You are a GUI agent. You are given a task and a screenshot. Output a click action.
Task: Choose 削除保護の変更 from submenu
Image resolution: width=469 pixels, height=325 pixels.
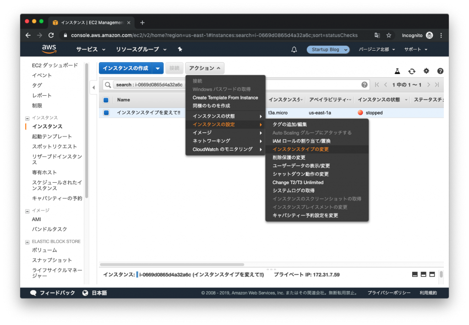[x=317, y=157]
